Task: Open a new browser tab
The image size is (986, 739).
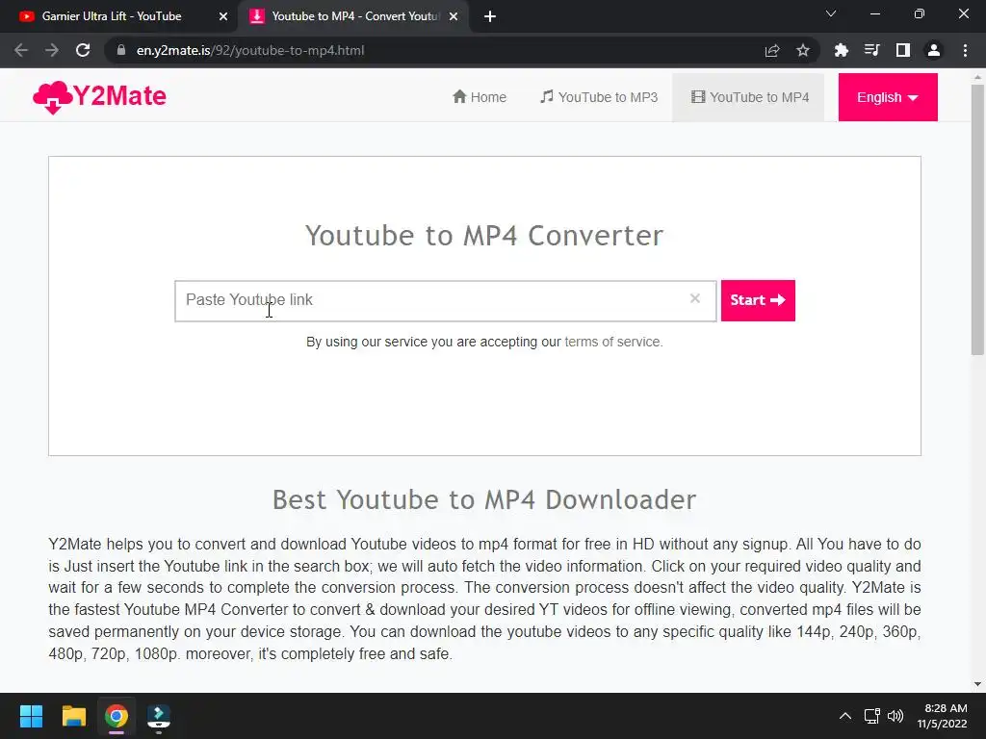Action: (490, 17)
